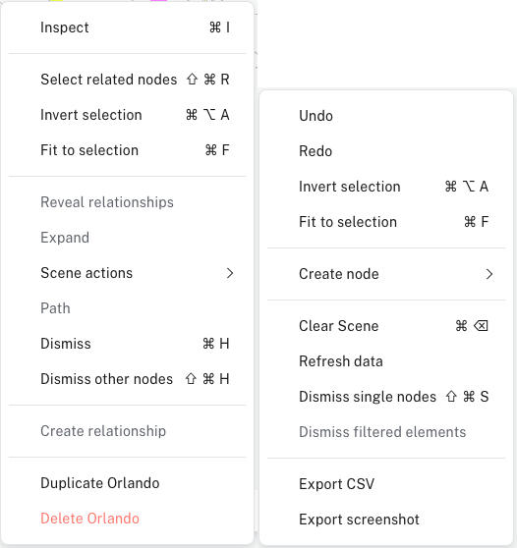Image resolution: width=517 pixels, height=548 pixels.
Task: Clear Scene from the submenu
Action: click(x=386, y=326)
